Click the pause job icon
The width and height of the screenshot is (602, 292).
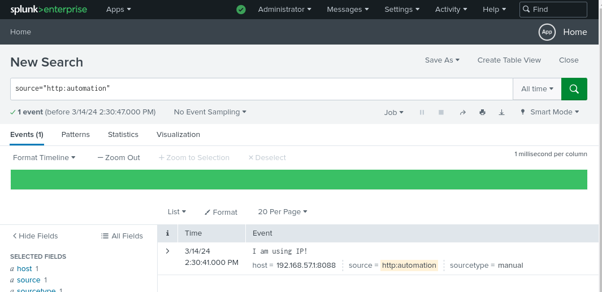422,112
